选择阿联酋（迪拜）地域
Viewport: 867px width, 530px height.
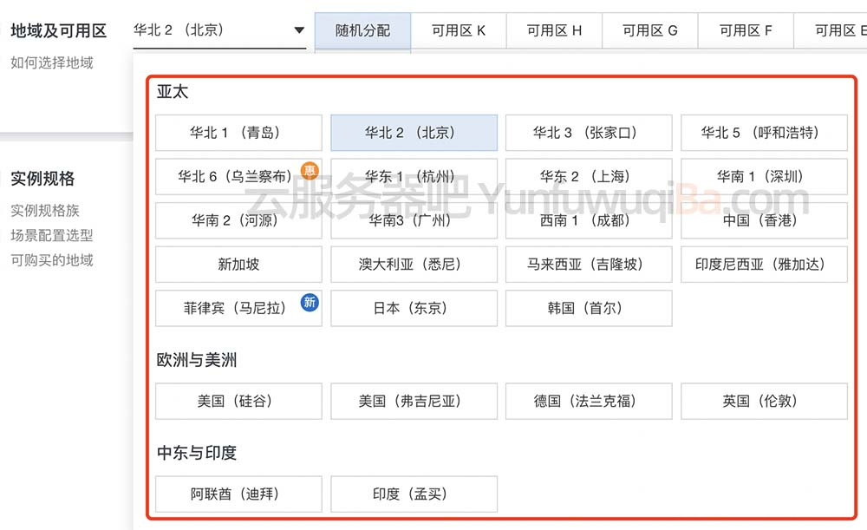pos(238,494)
